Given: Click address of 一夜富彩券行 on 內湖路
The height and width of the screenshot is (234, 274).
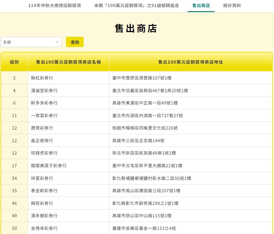Looking at the screenshot, I should coord(148,116).
